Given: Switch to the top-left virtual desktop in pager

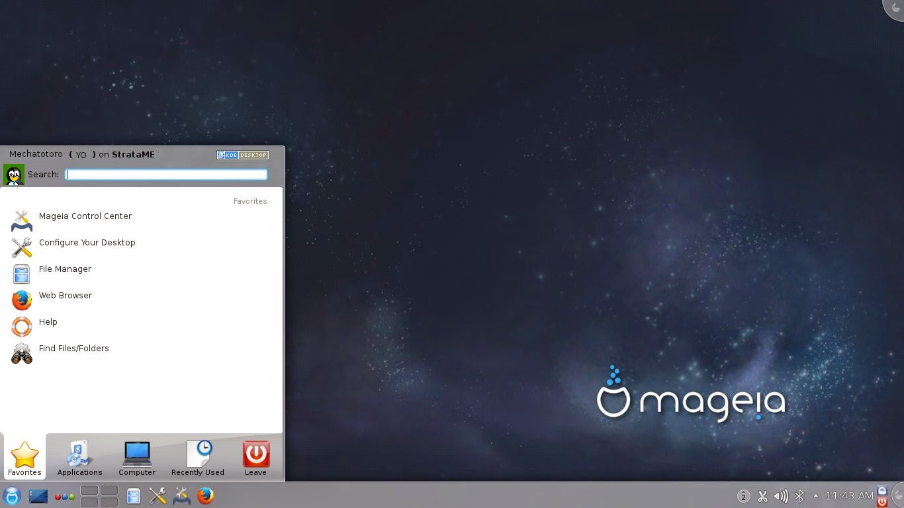Looking at the screenshot, I should point(89,490).
